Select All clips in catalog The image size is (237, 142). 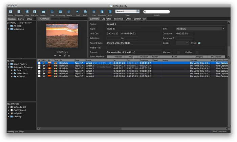coord(17,26)
